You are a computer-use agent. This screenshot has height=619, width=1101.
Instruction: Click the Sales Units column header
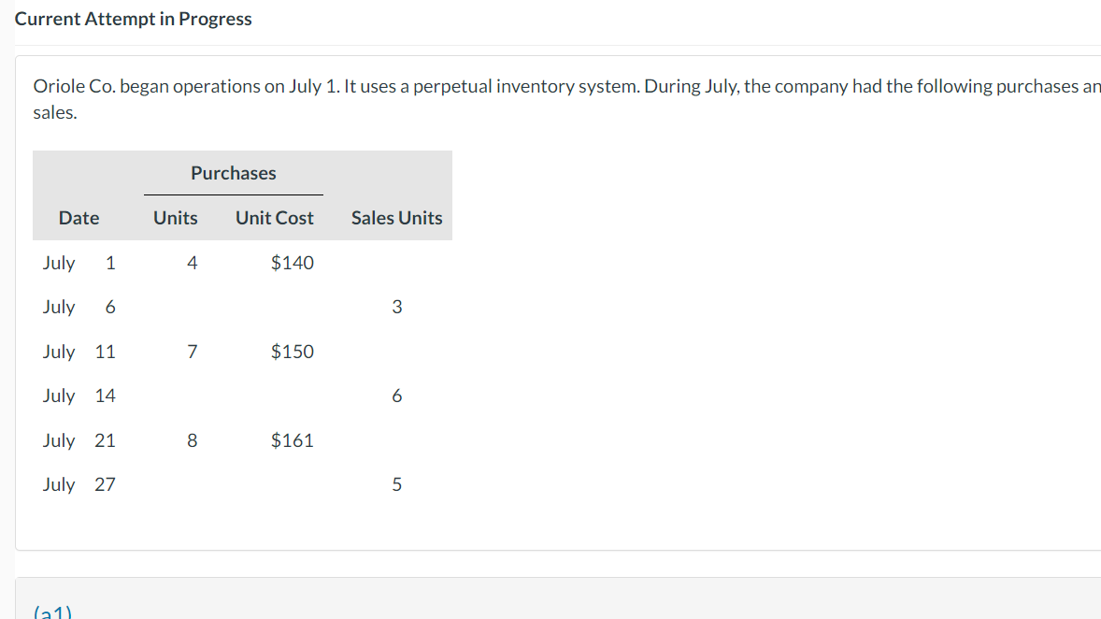(x=396, y=218)
